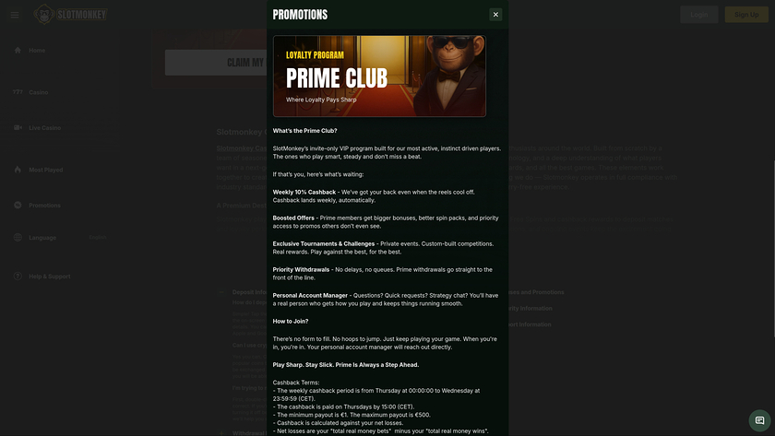The width and height of the screenshot is (775, 436).
Task: Open Help & Support question icon
Action: [18, 276]
